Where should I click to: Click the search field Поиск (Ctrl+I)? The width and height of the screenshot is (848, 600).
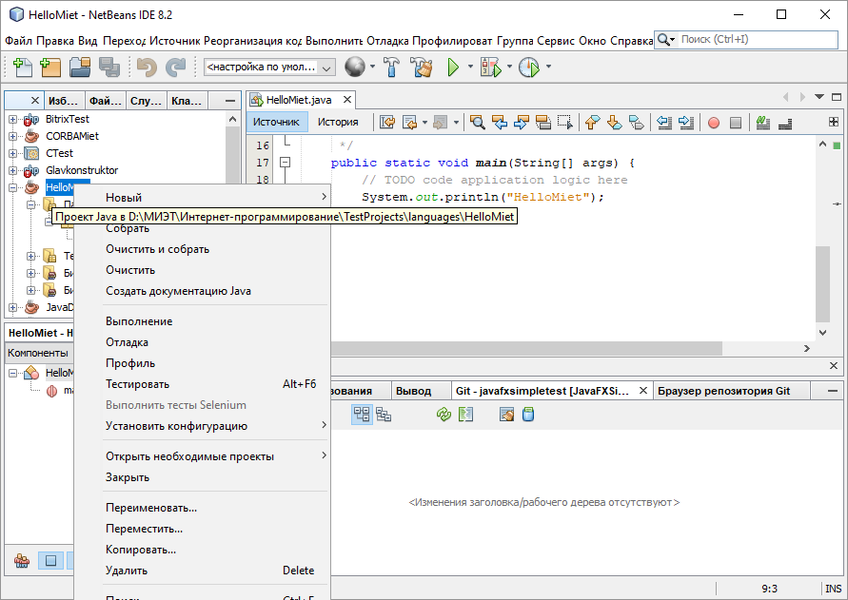click(758, 39)
